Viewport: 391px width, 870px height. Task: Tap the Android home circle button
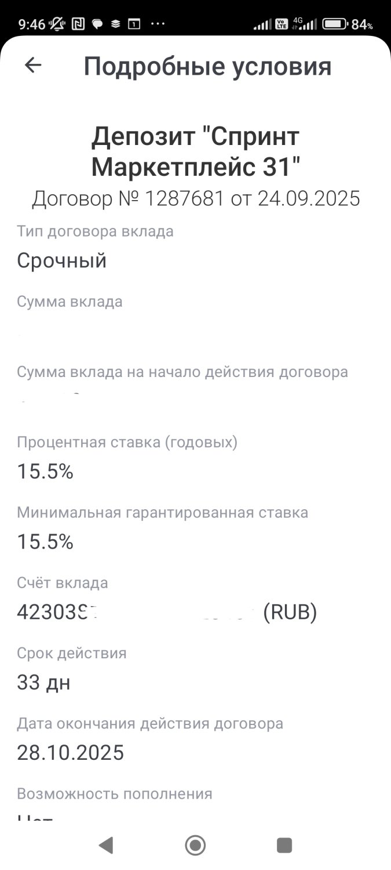point(195,845)
